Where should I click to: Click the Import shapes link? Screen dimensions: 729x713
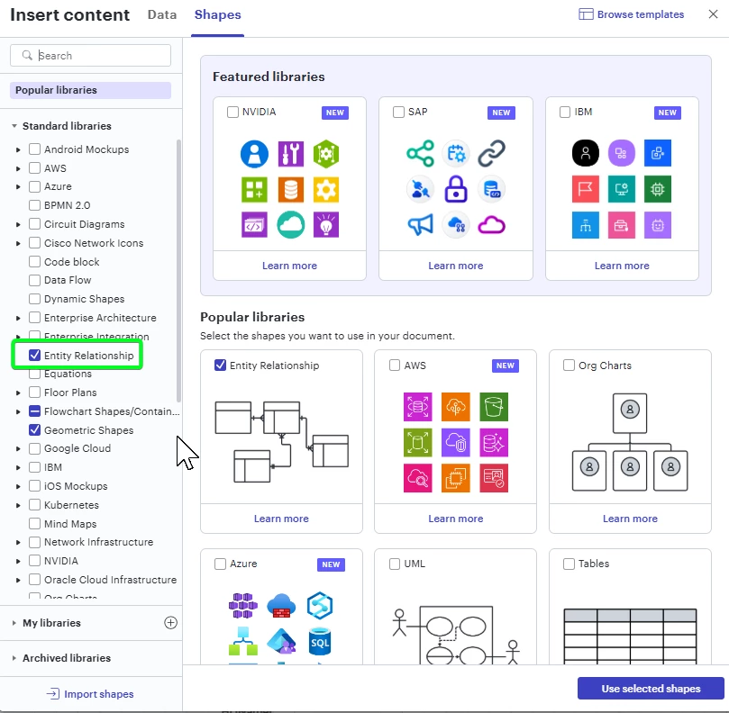(98, 694)
